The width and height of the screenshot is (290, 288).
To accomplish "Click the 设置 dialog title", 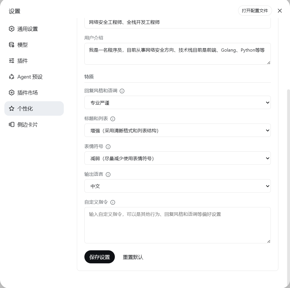I will [x=14, y=11].
